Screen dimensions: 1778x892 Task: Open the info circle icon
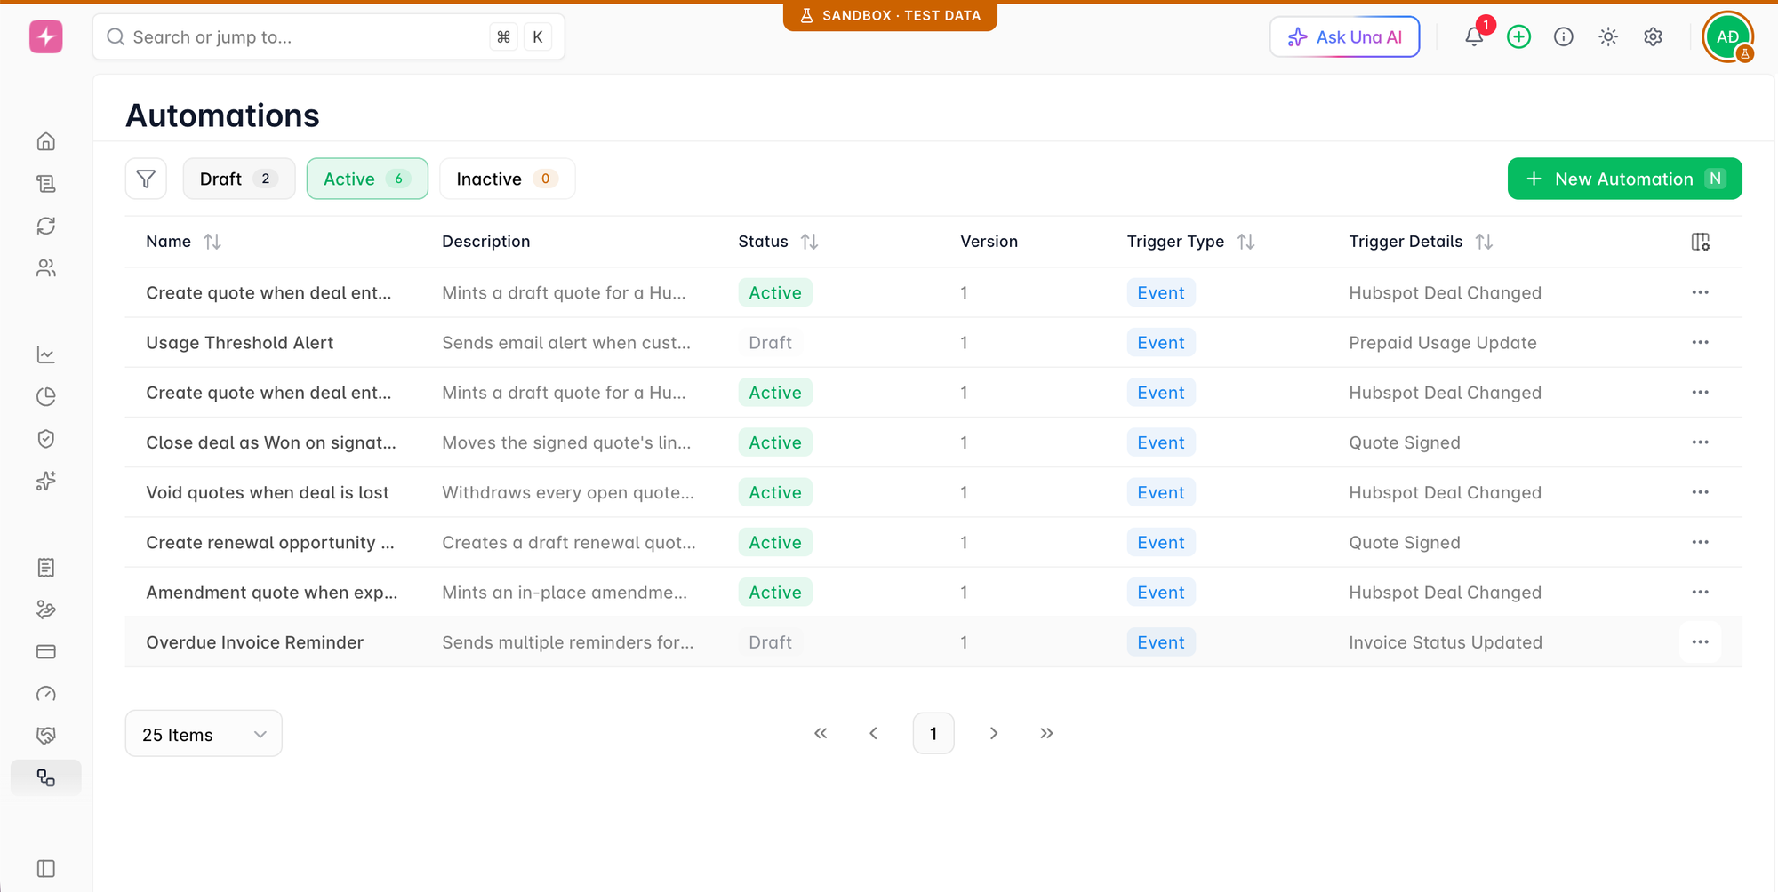click(x=1563, y=36)
